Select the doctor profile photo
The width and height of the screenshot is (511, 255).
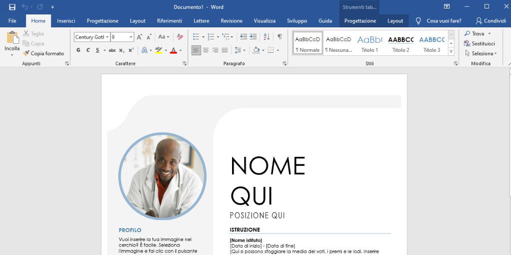tap(162, 176)
